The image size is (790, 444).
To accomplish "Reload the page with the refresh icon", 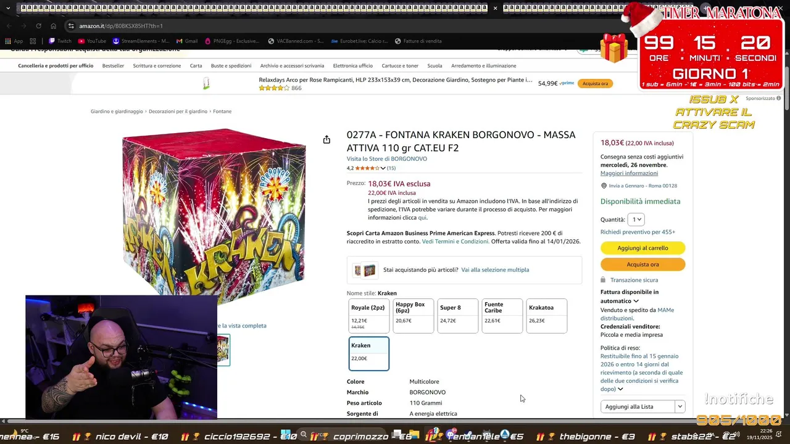I will [x=38, y=26].
